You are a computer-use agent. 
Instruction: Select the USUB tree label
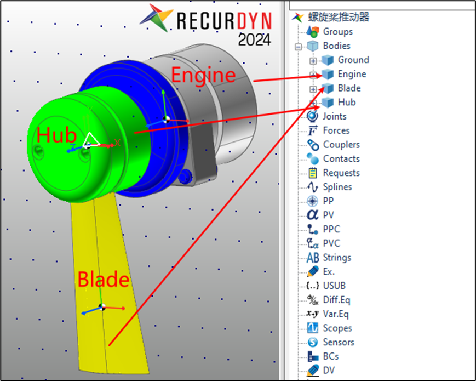click(335, 286)
